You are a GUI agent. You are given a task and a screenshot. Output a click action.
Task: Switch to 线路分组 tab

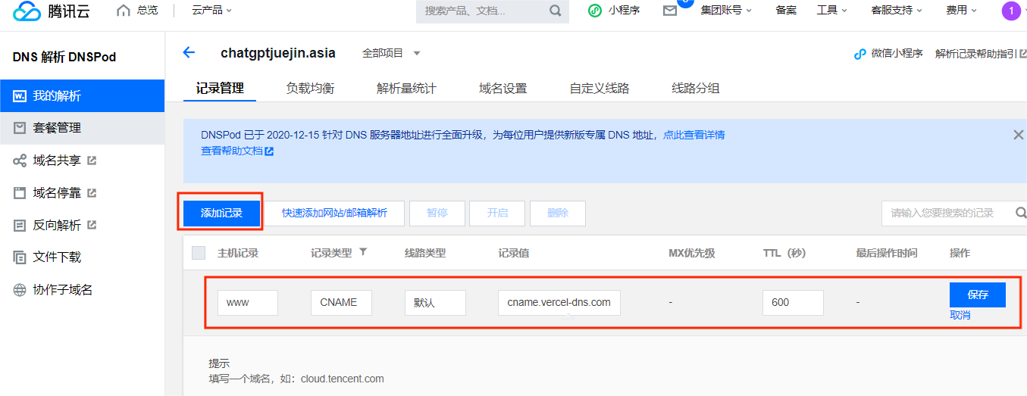coord(696,88)
